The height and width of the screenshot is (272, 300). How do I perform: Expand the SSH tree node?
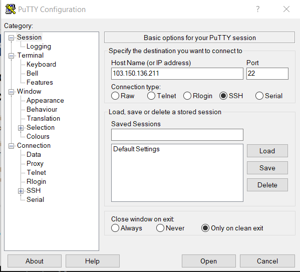(21, 191)
